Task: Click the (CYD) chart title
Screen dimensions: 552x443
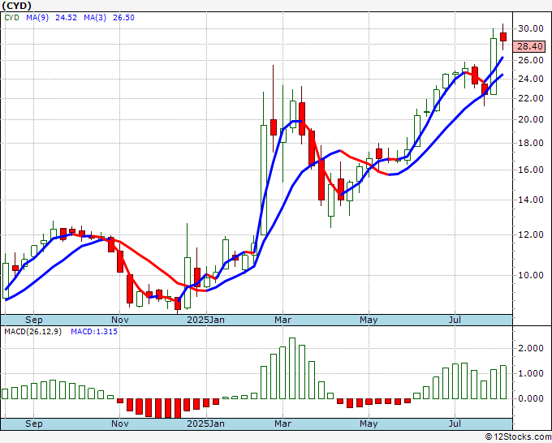Action: click(x=16, y=6)
